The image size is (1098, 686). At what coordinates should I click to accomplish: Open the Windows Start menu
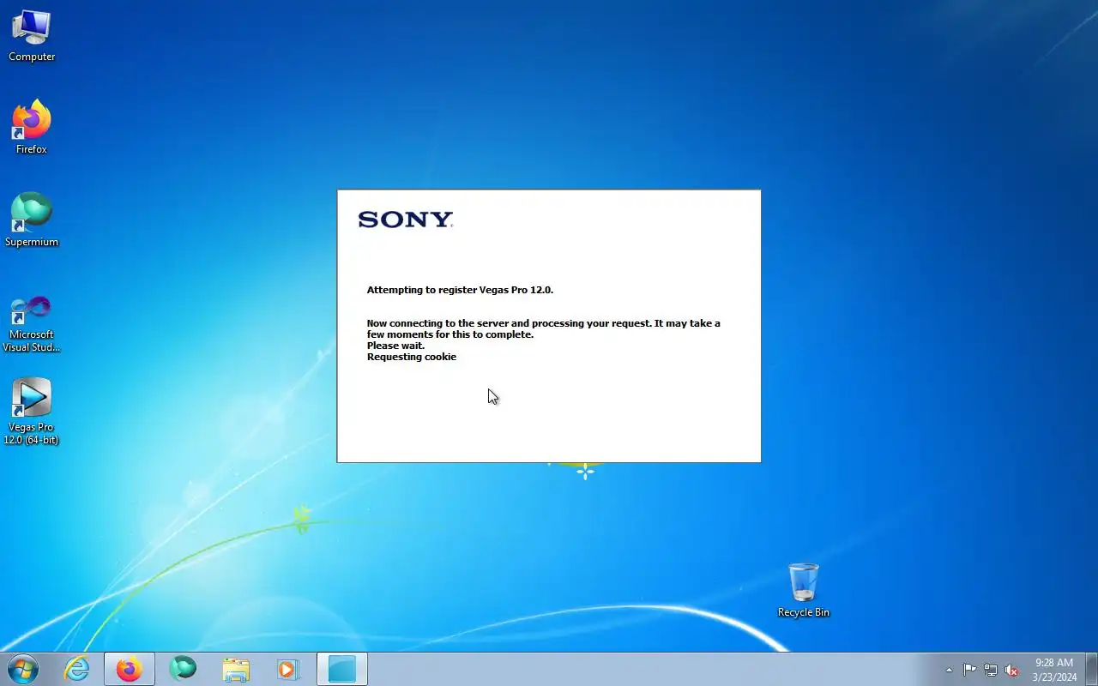click(23, 669)
